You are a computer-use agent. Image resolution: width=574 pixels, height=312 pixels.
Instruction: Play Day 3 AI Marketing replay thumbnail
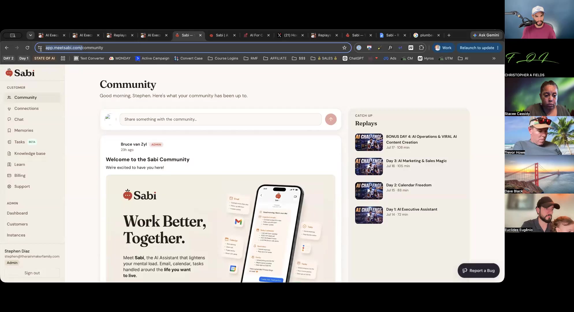click(x=369, y=166)
